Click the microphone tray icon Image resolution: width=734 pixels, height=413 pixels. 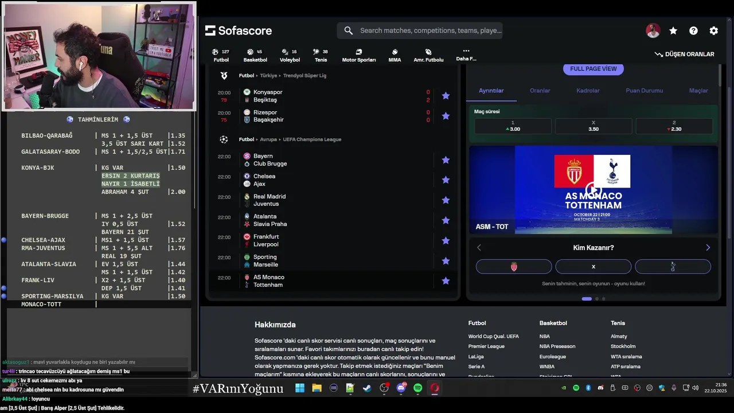tap(674, 388)
